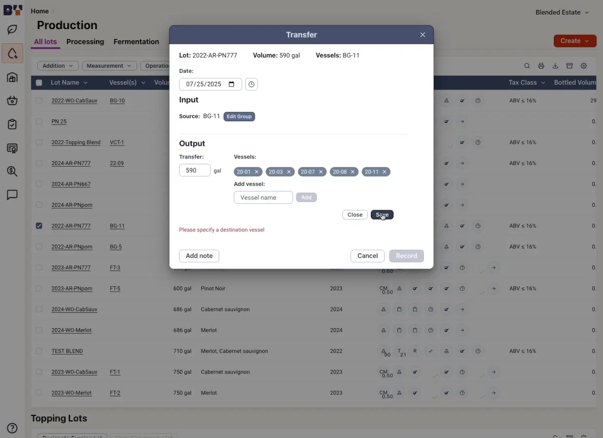The width and height of the screenshot is (603, 438).
Task: Click the flask icon in 2024-WO-Merlot row
Action: pos(383,330)
